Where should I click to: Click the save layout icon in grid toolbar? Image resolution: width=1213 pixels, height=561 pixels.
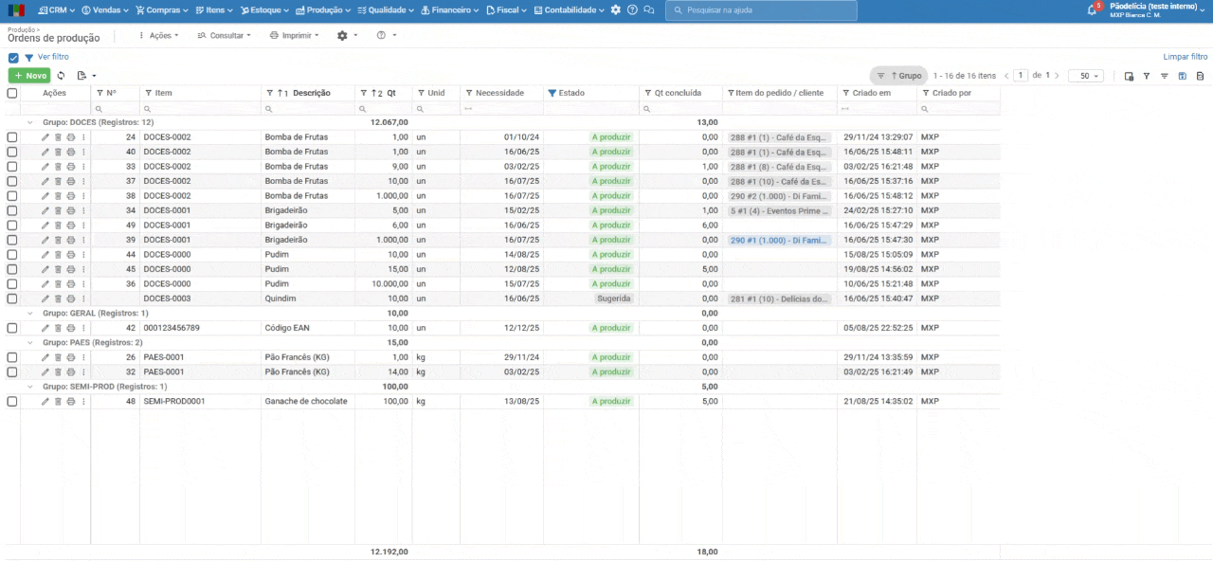1183,76
